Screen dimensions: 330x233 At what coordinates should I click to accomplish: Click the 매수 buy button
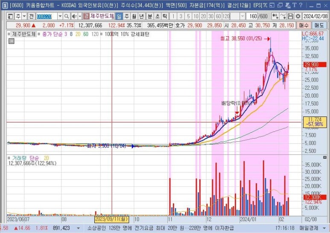pyautogui.click(x=304, y=26)
